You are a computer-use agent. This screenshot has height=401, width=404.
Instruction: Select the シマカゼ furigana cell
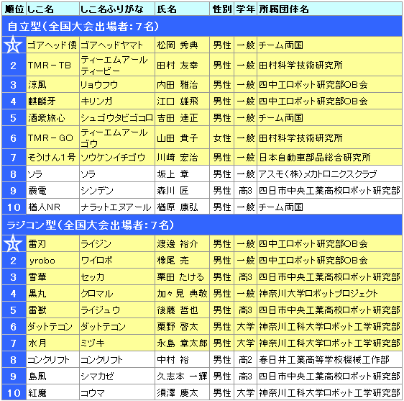click(117, 377)
